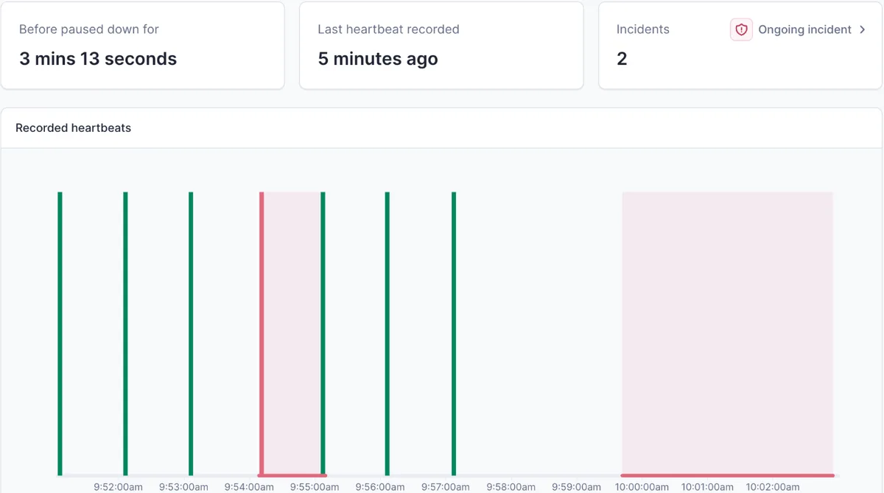Click the 9:58:00am axis label
The image size is (884, 493).
point(511,487)
